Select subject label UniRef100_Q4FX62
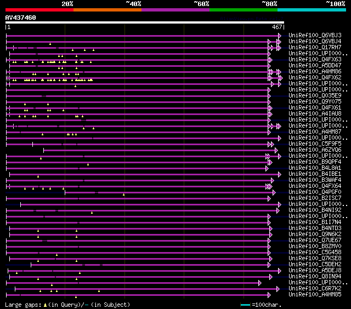Image resolution: width=351 pixels, height=309 pixels. (315, 78)
